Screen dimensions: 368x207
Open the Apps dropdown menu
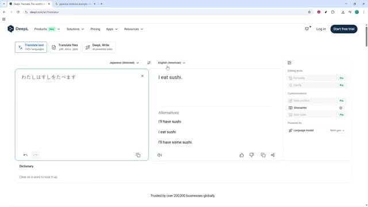112,29
